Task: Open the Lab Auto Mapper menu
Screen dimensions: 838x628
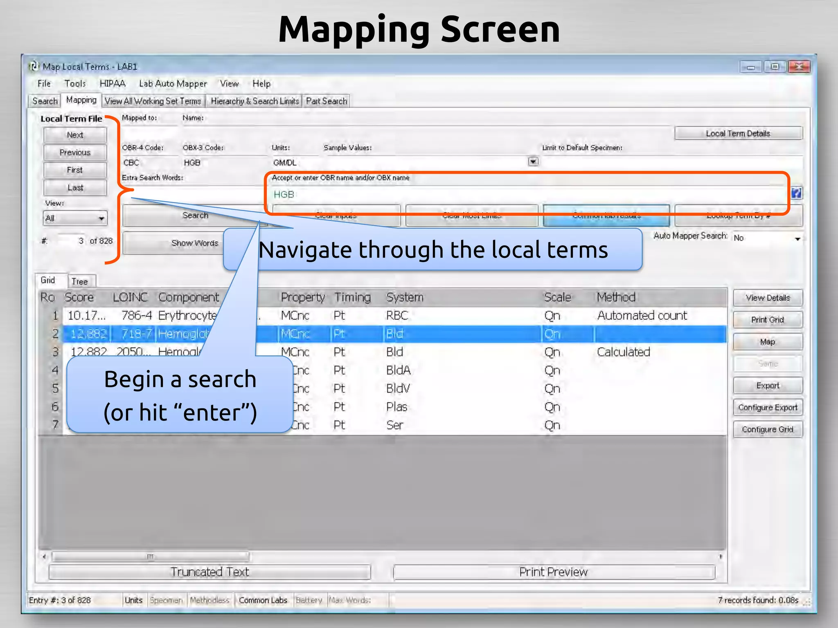Action: (173, 83)
